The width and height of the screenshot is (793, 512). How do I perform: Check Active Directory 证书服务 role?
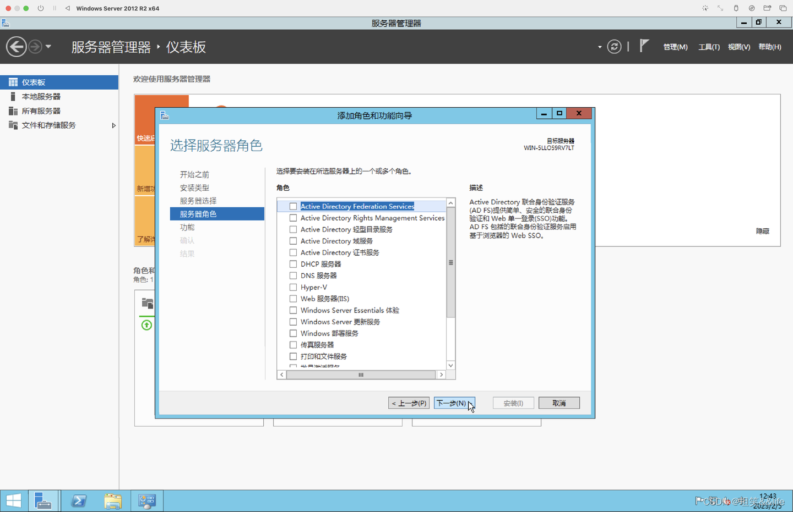click(293, 252)
